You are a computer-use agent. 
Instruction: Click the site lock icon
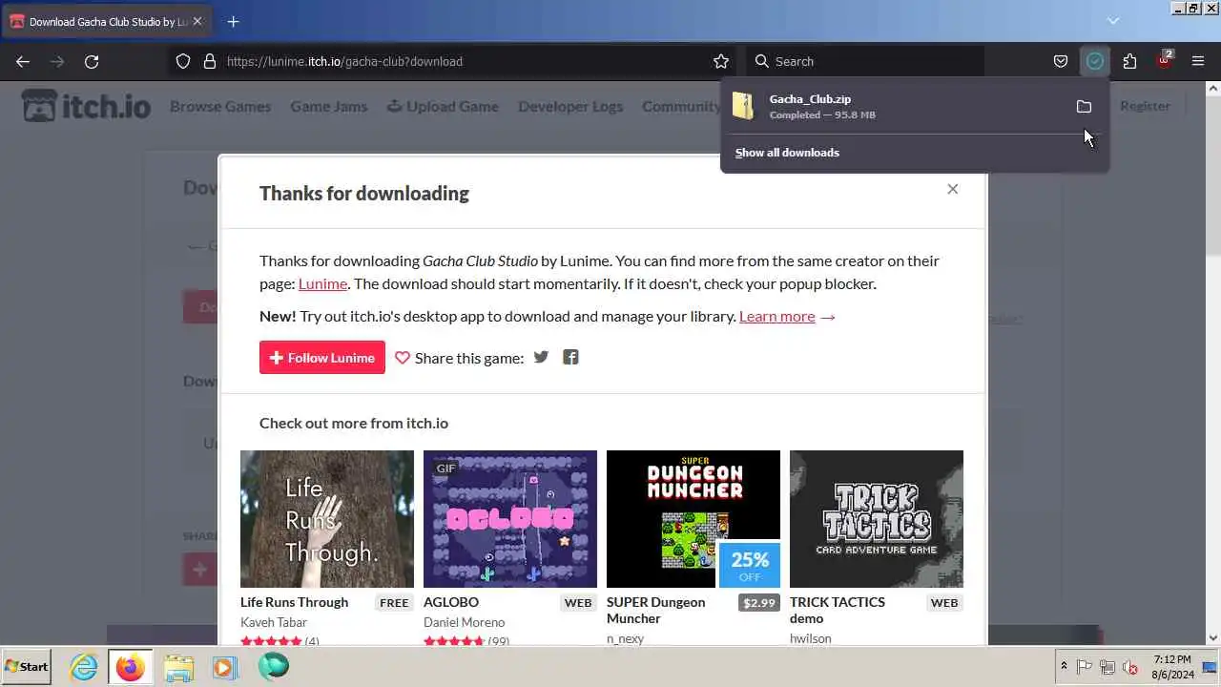point(210,61)
